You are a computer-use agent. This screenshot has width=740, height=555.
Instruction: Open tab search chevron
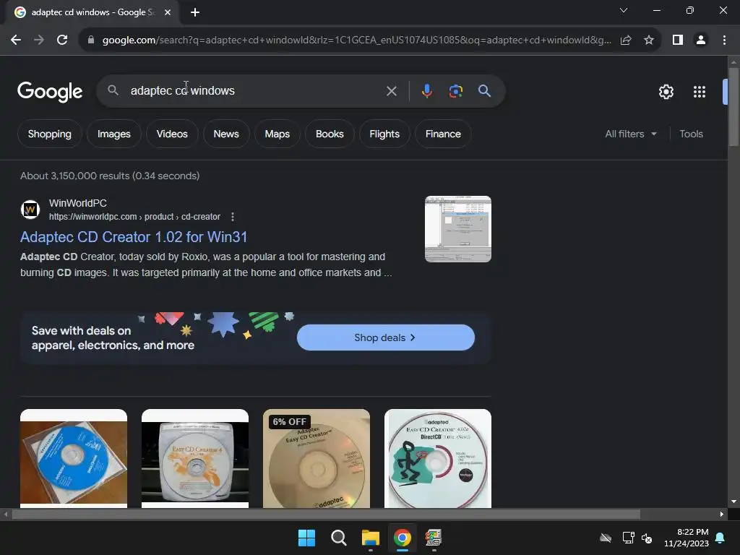coord(624,10)
